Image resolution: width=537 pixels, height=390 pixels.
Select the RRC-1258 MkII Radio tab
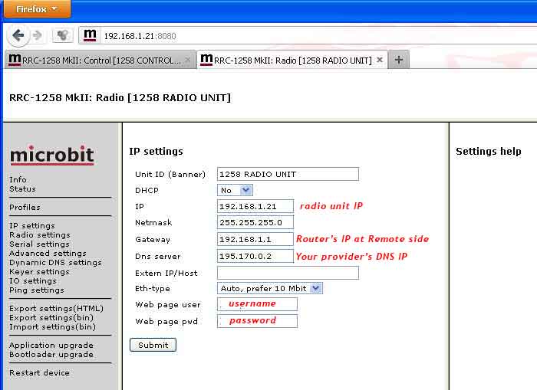292,61
